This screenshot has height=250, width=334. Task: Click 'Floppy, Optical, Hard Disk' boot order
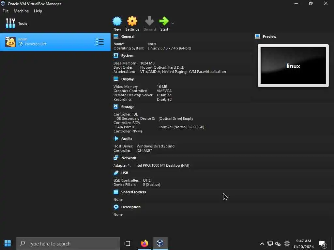[162, 67]
